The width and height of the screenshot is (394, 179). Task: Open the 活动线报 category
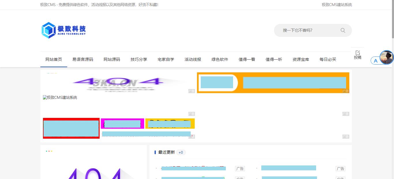[x=193, y=59]
